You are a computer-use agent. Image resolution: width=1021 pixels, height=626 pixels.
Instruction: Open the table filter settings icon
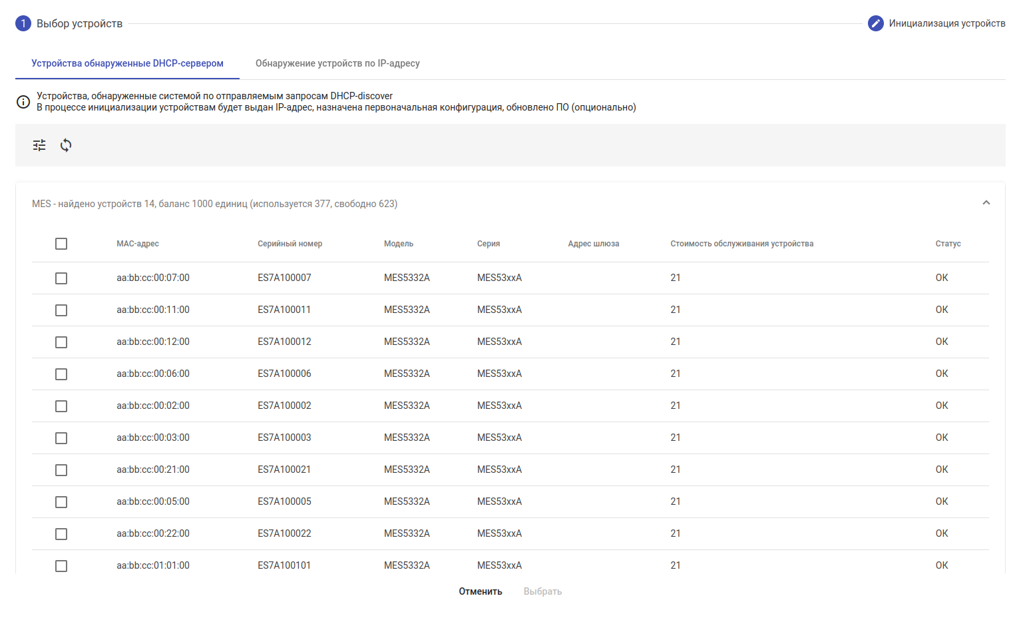point(39,145)
